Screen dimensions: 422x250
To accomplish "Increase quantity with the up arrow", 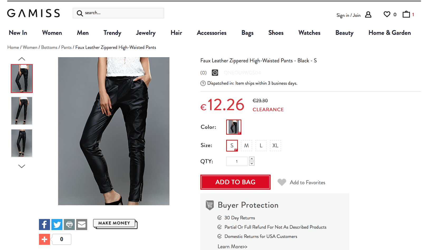I will pyautogui.click(x=252, y=159).
